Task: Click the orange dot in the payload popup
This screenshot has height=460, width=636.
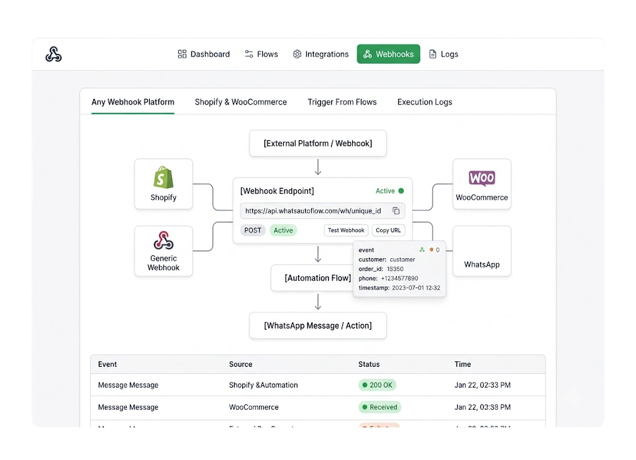Action: coord(432,250)
